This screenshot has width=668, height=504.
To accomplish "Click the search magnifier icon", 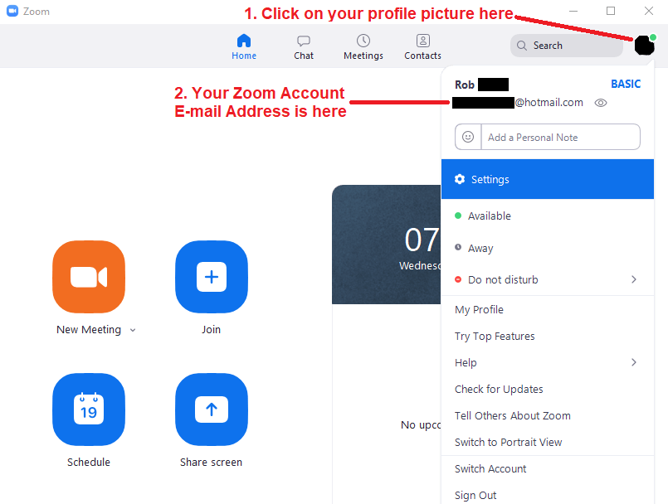I will tap(521, 46).
